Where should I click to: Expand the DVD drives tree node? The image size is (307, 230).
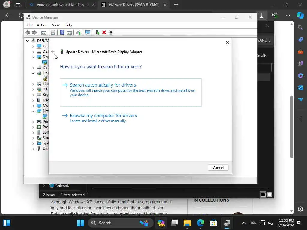coord(33,68)
